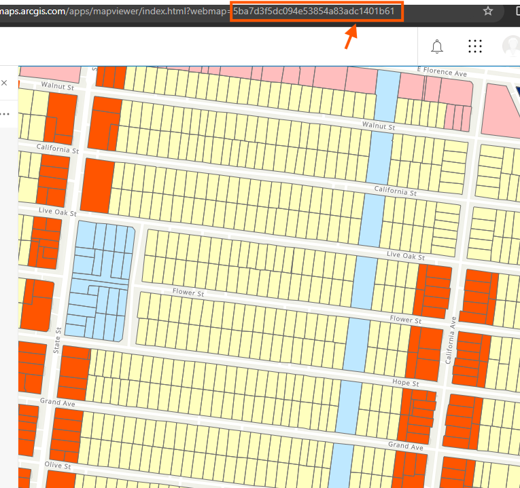
Task: Click the Olive St street label
Action: pos(57,466)
